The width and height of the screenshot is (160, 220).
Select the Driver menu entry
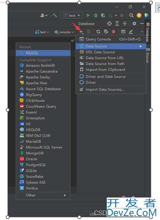coord(111,82)
